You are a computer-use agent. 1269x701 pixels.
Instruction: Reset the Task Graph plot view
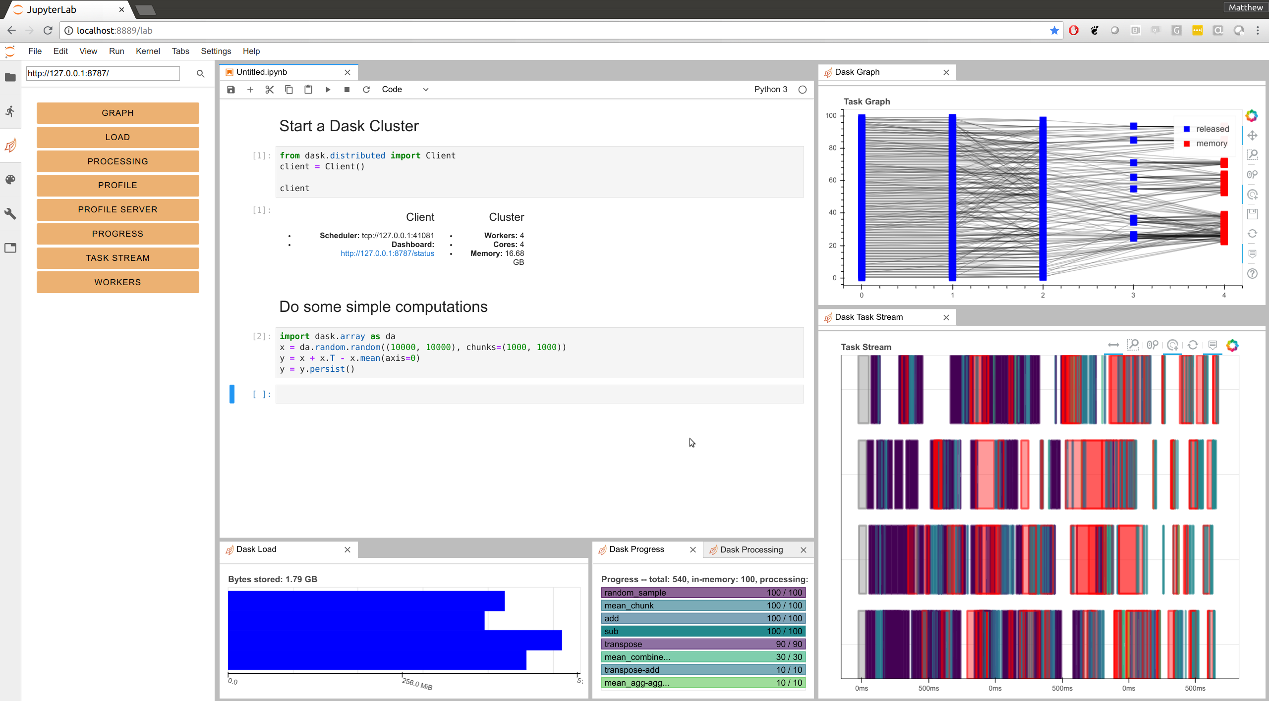(x=1253, y=234)
